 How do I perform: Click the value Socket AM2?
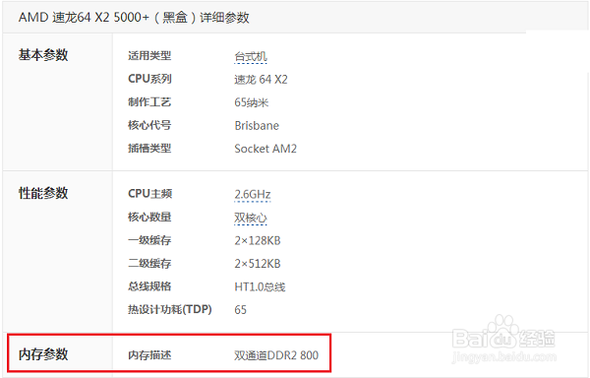click(265, 149)
